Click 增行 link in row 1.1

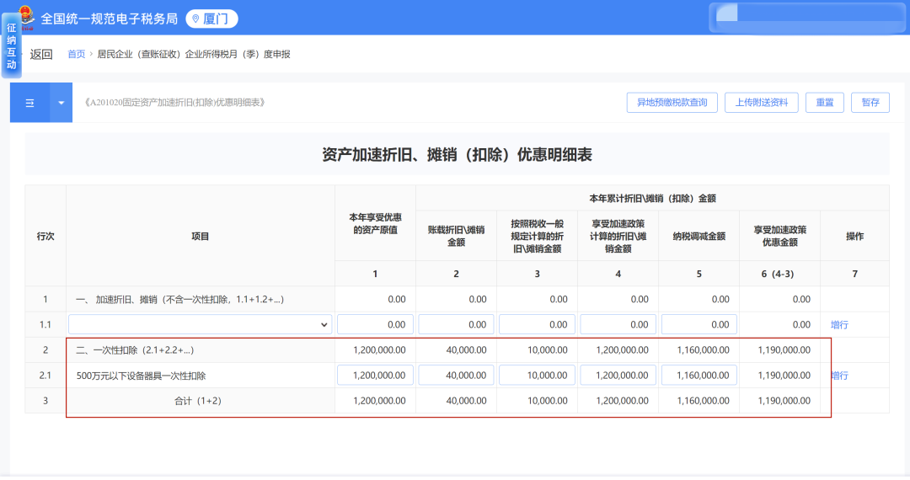click(x=839, y=325)
